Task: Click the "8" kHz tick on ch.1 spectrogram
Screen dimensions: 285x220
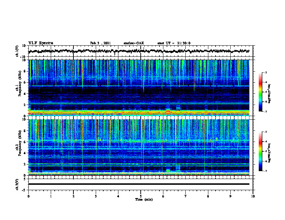Action: [x=25, y=71]
